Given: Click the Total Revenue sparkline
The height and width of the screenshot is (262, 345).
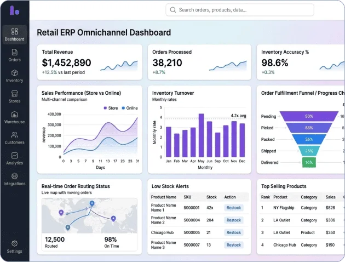Looking at the screenshot, I should point(119,66).
